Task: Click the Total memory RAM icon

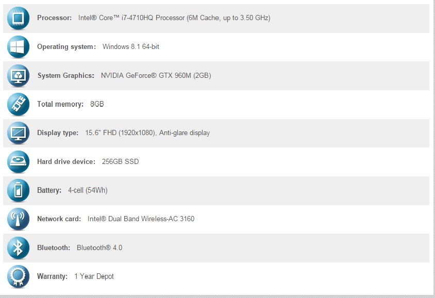Action: pos(19,104)
